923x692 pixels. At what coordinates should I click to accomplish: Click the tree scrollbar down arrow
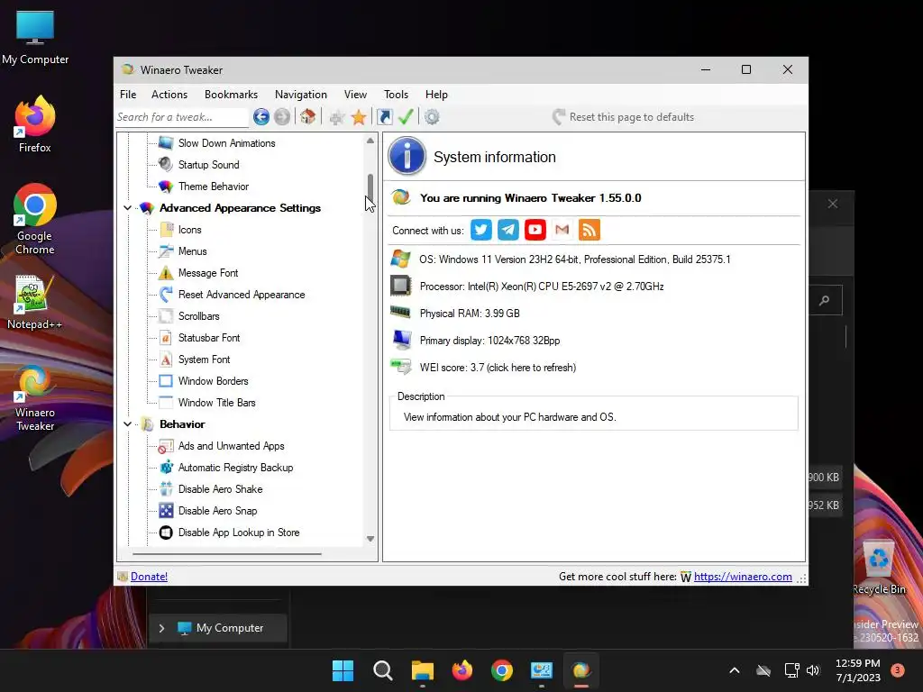(370, 539)
